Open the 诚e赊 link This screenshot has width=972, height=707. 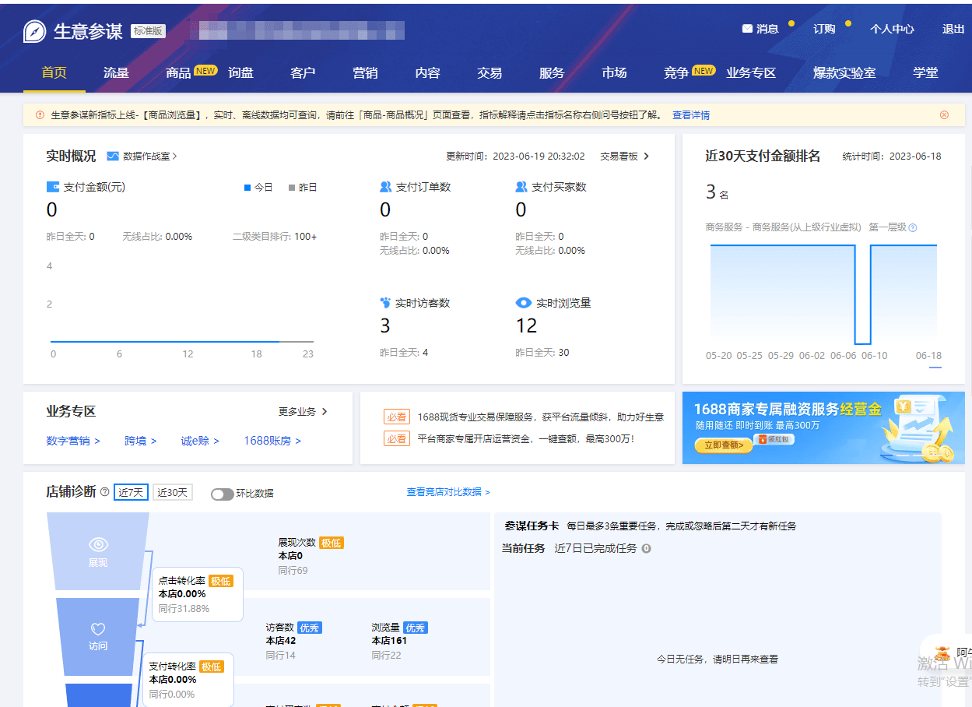point(201,441)
